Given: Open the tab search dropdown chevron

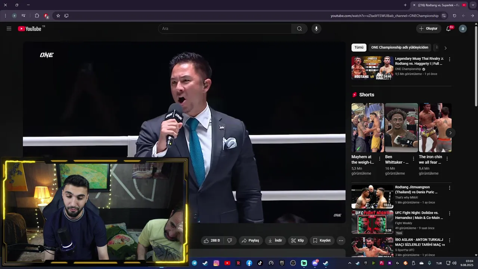Looking at the screenshot, I should (473, 5).
